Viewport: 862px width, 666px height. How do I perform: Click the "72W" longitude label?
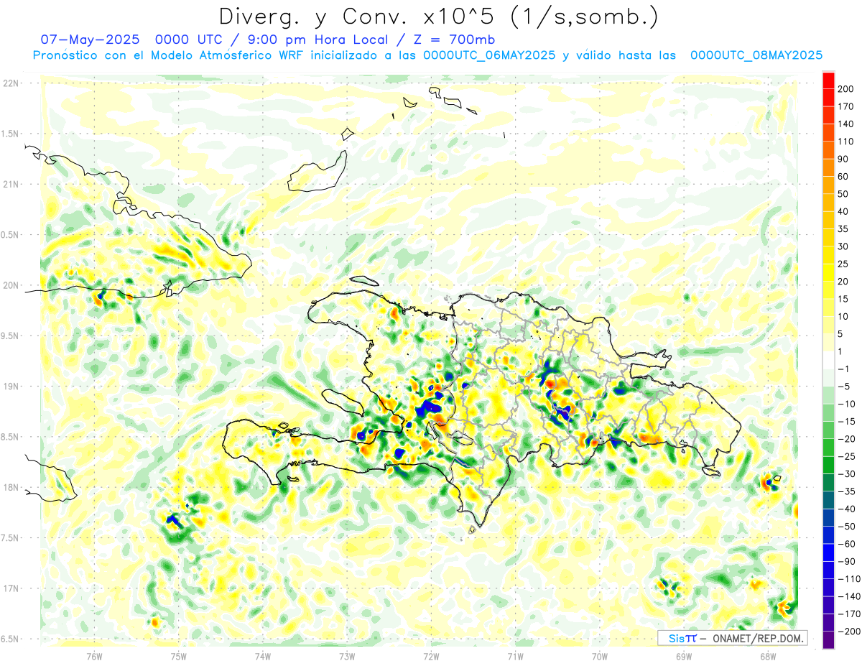[431, 656]
